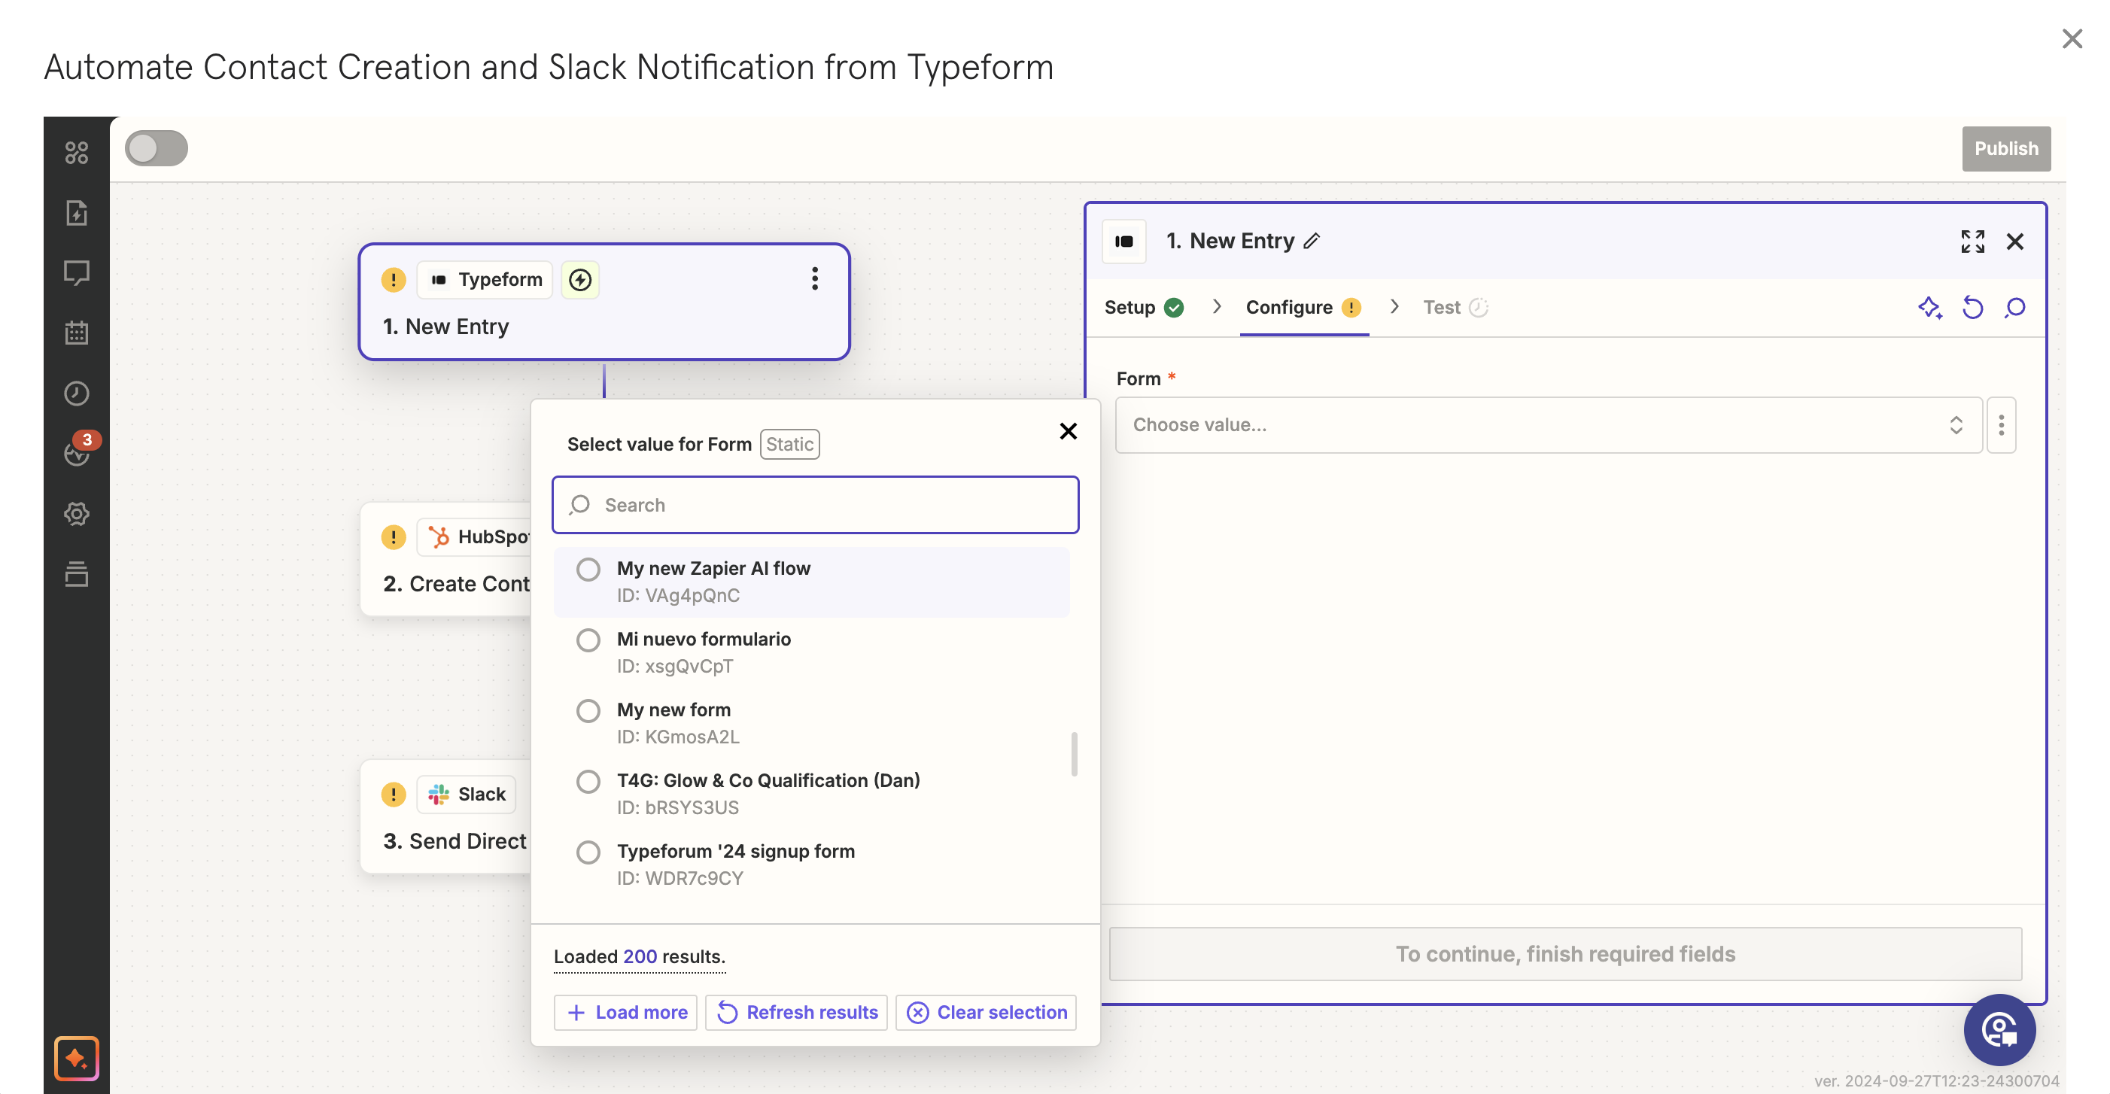This screenshot has height=1094, width=2110.
Task: Expand the step panel to fullscreen
Action: 1972,242
